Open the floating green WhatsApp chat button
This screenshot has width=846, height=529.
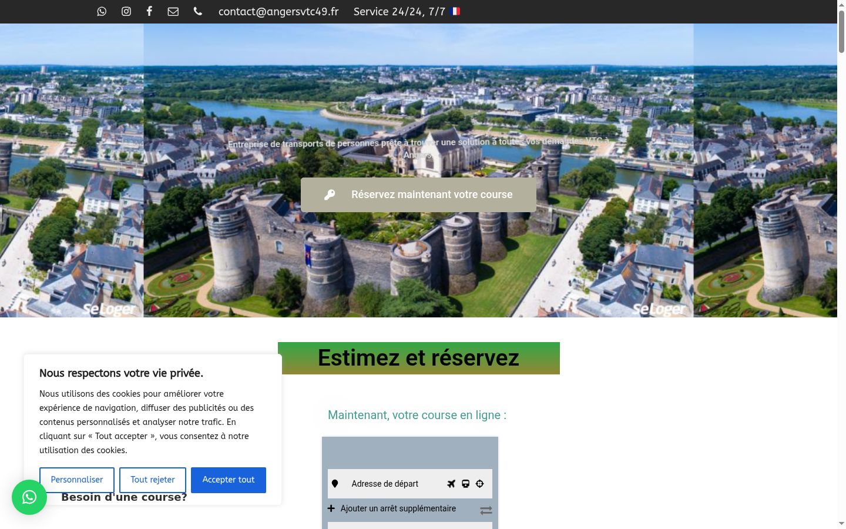pyautogui.click(x=29, y=497)
